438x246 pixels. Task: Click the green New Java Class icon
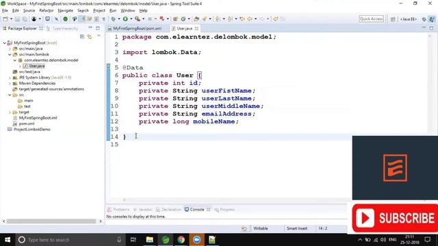pos(183,19)
